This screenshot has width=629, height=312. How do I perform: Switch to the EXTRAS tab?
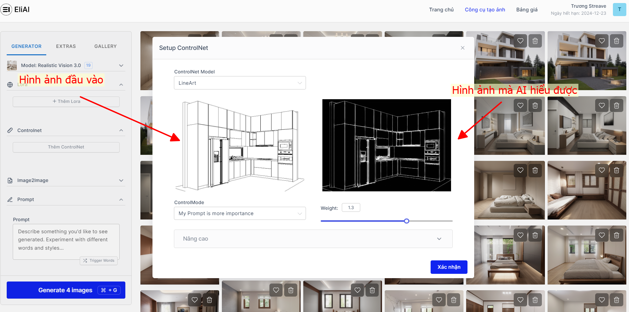click(x=66, y=46)
